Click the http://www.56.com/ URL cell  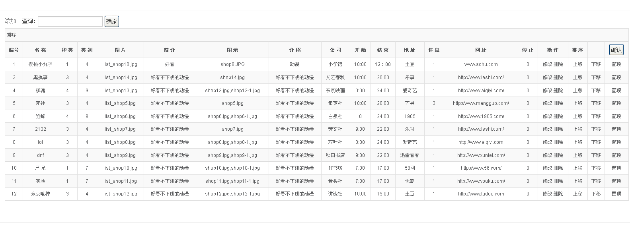(481, 168)
